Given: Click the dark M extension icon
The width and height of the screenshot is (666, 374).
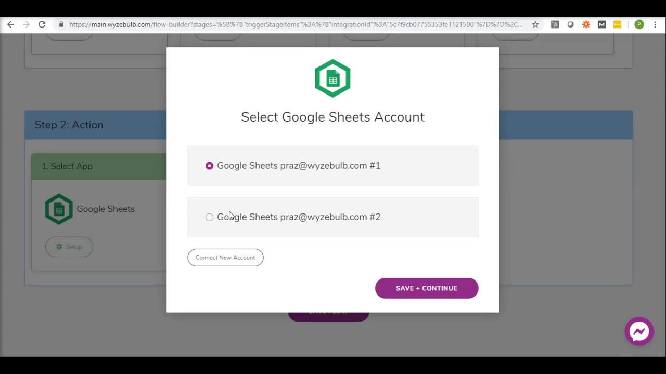Looking at the screenshot, I should [602, 24].
